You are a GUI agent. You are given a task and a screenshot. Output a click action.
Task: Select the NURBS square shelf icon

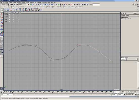[8, 10]
